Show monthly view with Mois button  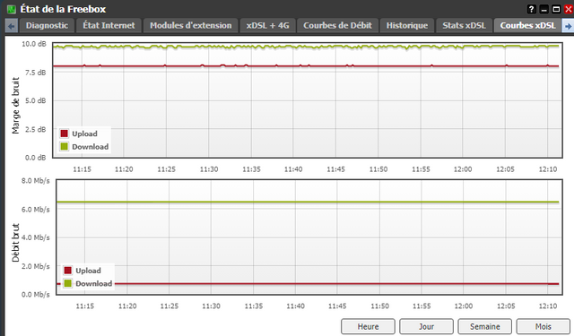[x=544, y=326]
